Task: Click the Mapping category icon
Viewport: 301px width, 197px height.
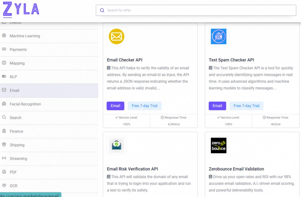Action: click(x=4, y=63)
